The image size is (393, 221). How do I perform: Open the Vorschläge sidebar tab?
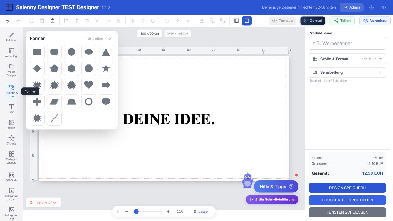11,53
